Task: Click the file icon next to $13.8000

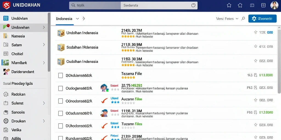Action: click(x=256, y=75)
